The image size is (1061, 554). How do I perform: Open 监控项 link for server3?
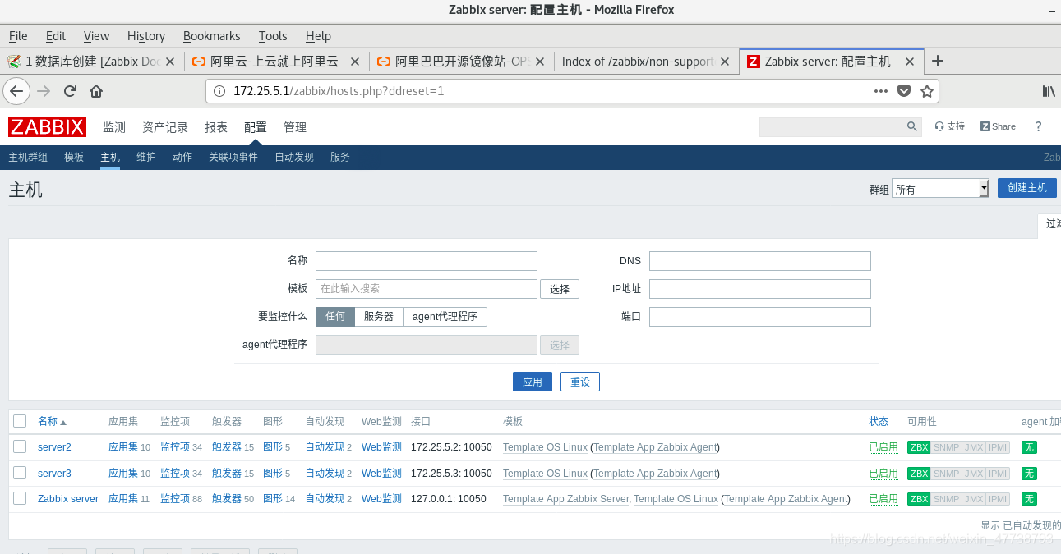(175, 474)
